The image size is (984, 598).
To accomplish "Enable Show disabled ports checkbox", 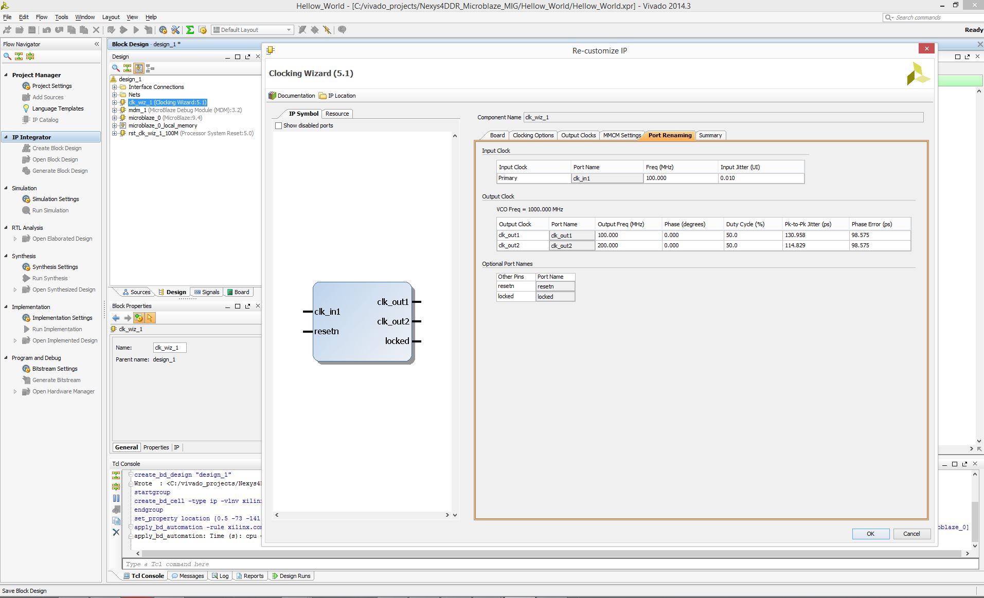I will pyautogui.click(x=278, y=125).
